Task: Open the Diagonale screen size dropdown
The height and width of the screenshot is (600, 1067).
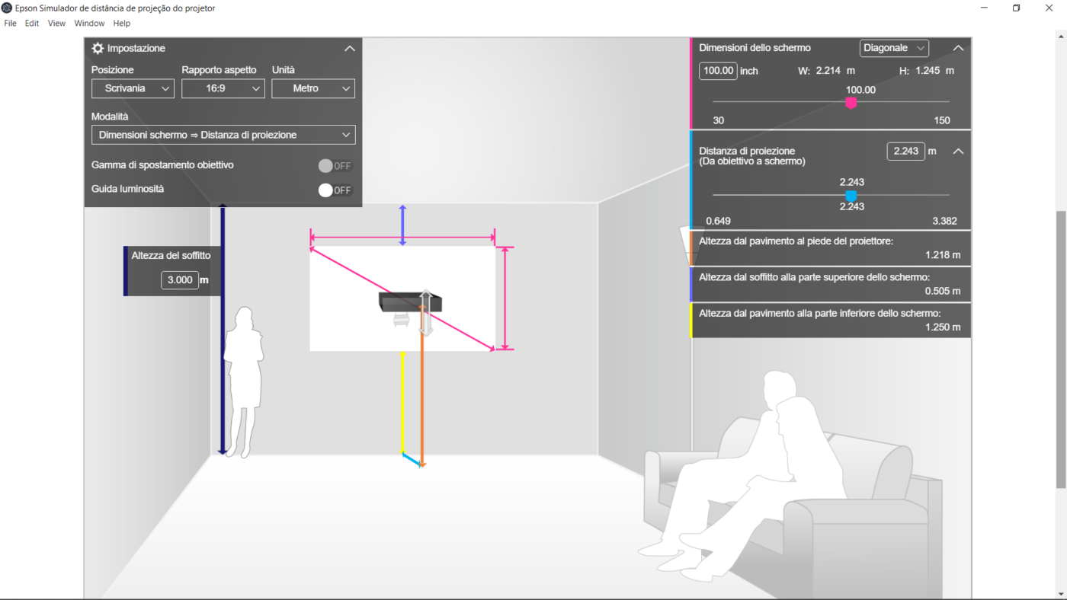Action: click(x=894, y=48)
